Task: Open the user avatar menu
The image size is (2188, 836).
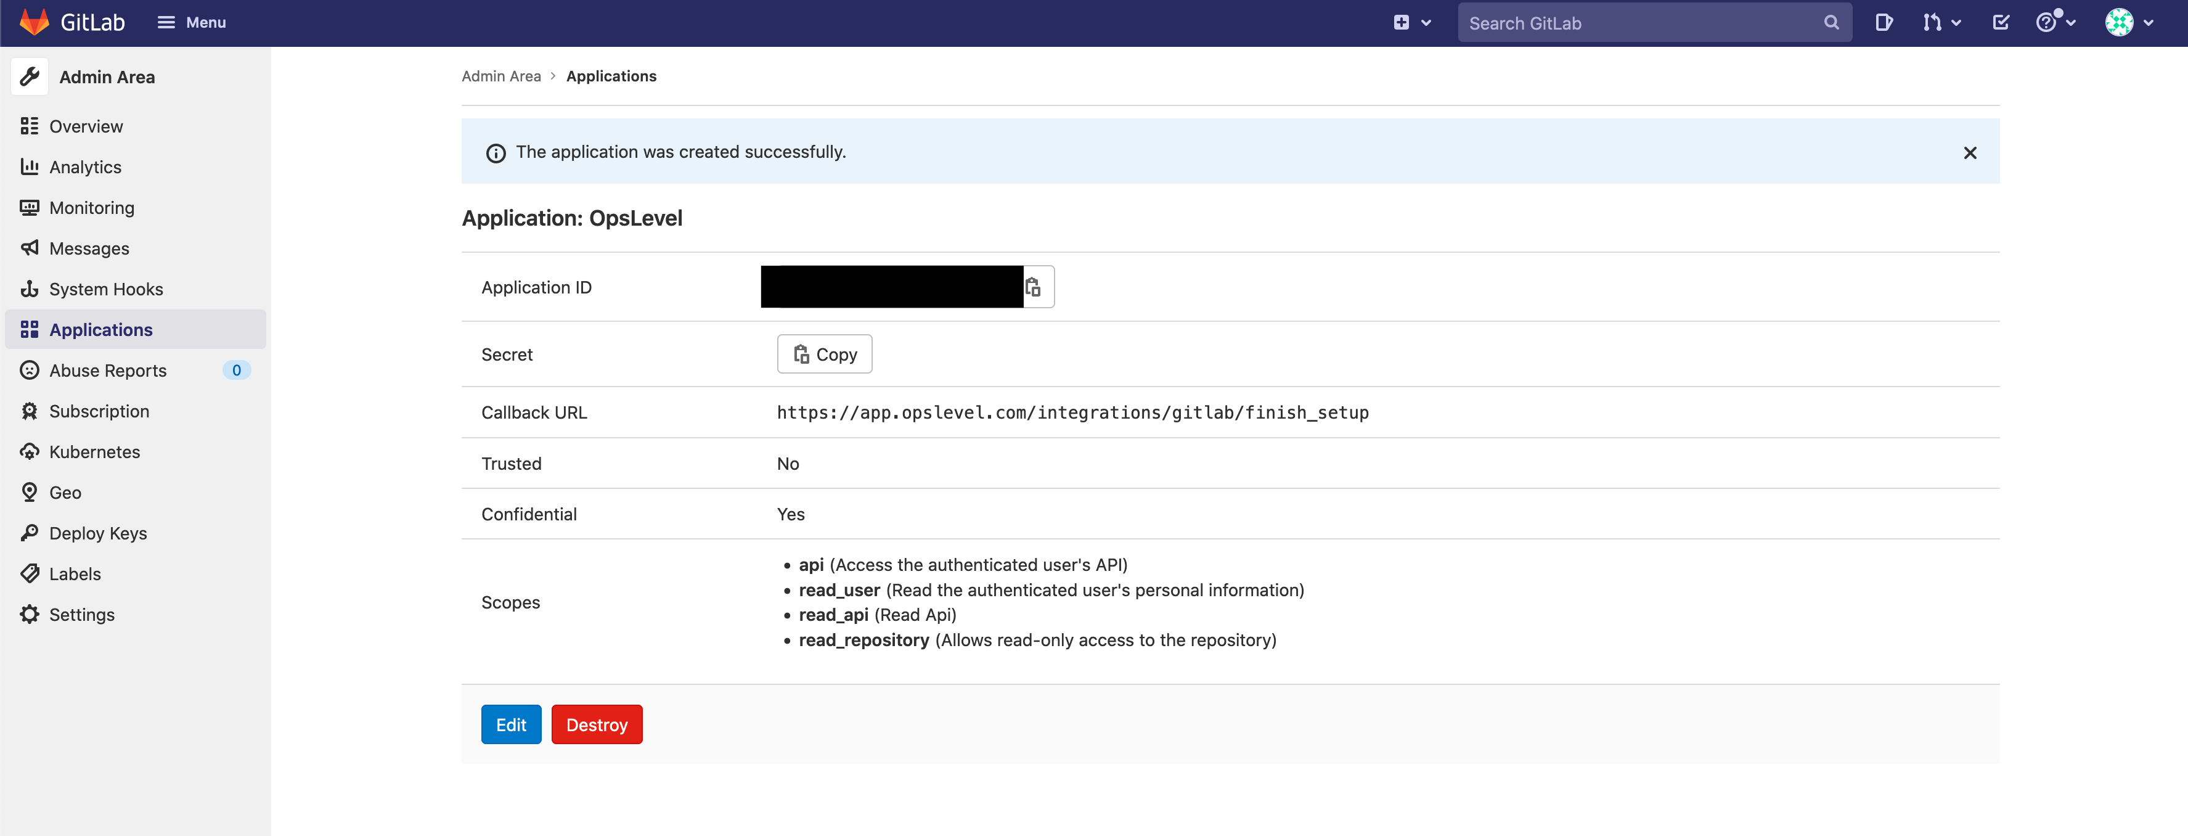Action: pyautogui.click(x=2130, y=23)
